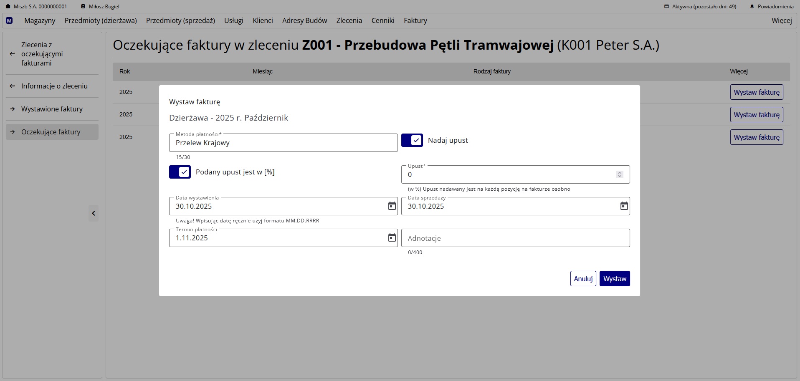This screenshot has height=381, width=800.
Task: Click the Powiadomienia bell icon
Action: [752, 7]
